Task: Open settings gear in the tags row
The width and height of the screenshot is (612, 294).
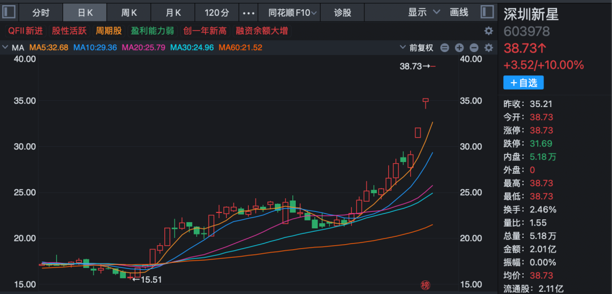Action: pos(488,31)
